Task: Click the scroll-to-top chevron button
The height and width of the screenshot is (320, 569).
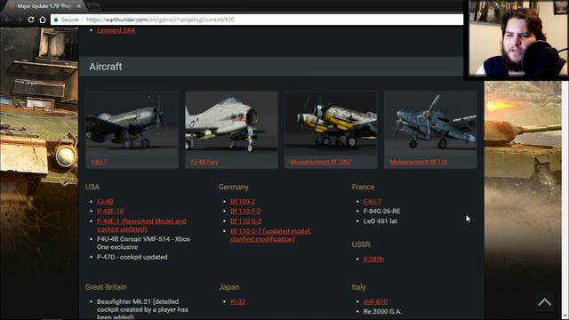Action: (544, 302)
